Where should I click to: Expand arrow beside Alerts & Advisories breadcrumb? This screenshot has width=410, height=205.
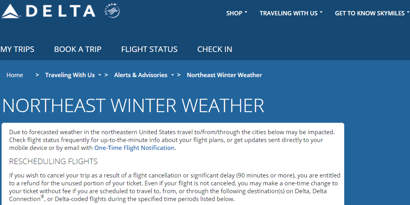[173, 75]
